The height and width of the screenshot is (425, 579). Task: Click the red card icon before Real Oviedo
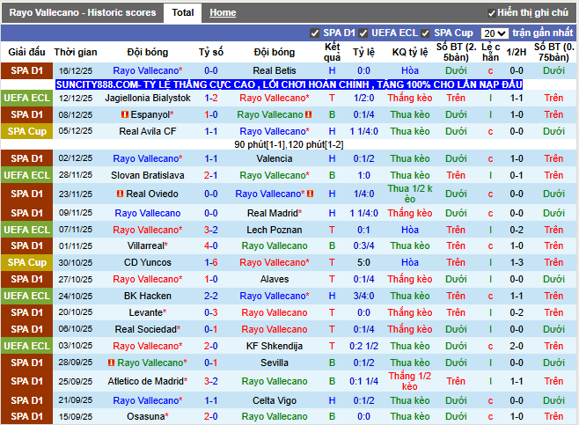click(120, 194)
